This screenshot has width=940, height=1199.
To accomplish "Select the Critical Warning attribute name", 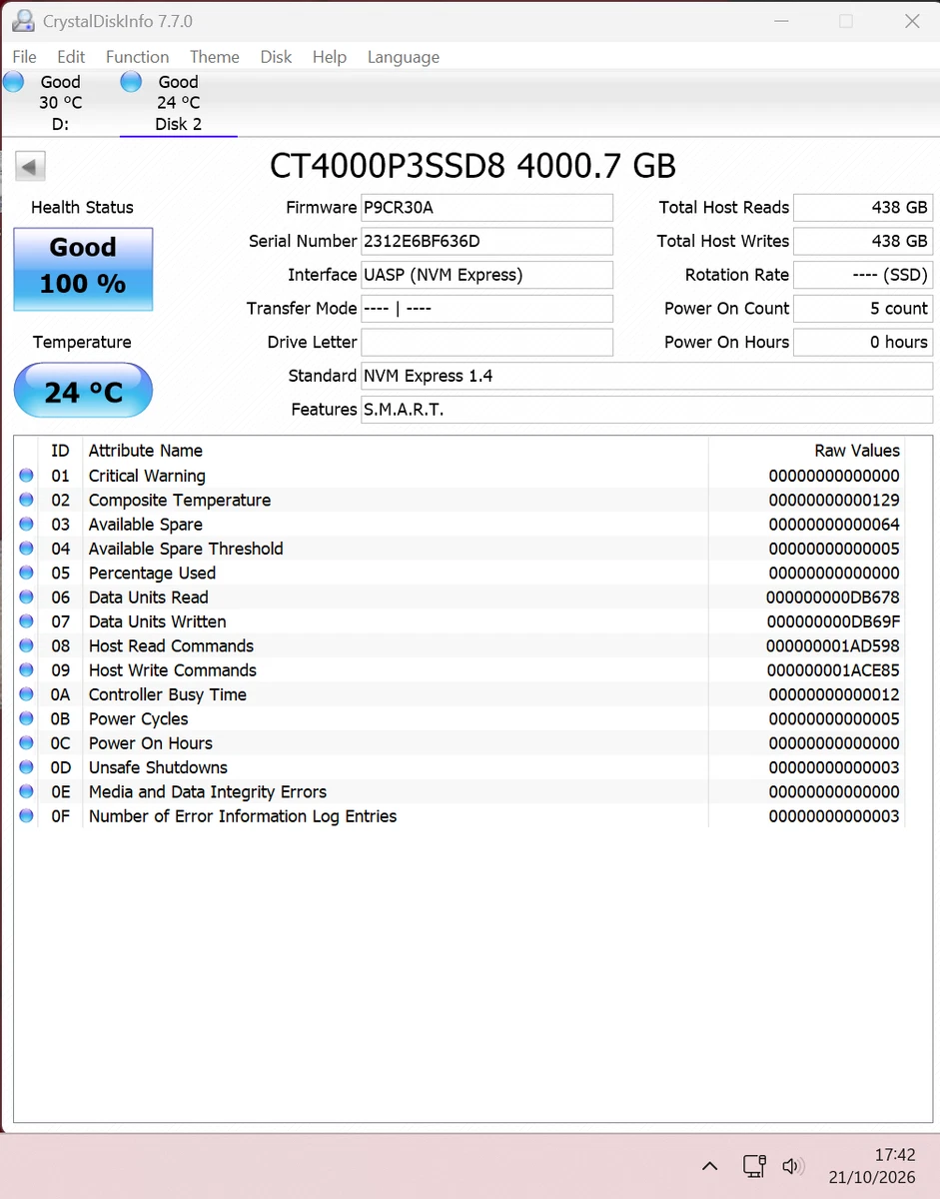I will tap(147, 476).
